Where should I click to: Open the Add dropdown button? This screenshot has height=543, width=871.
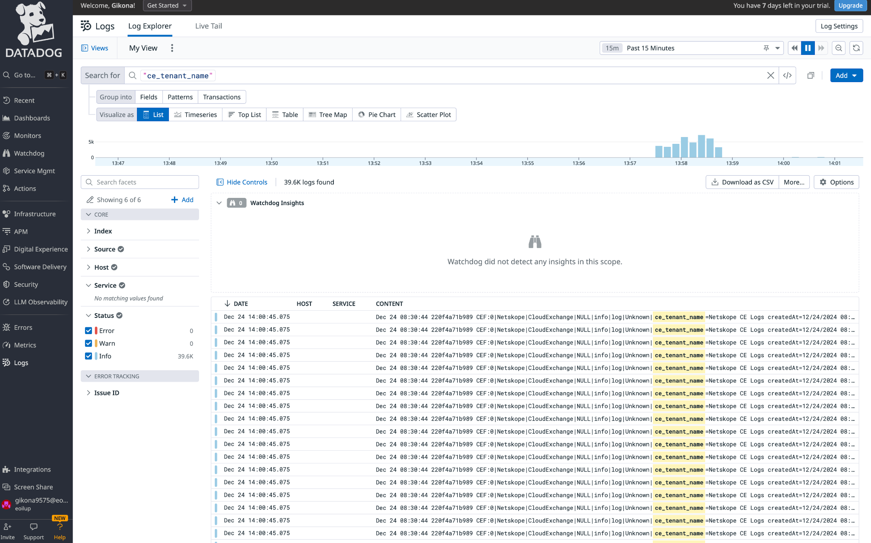pos(846,75)
